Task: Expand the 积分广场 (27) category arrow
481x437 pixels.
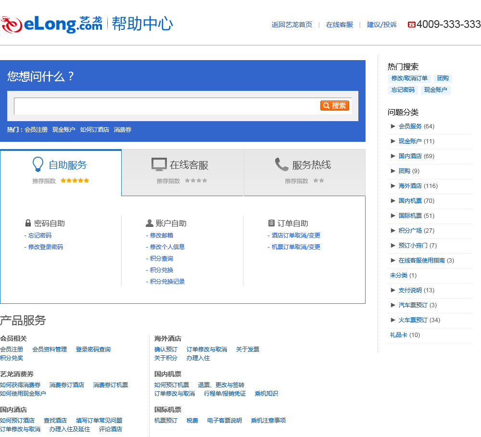Action: pos(392,230)
